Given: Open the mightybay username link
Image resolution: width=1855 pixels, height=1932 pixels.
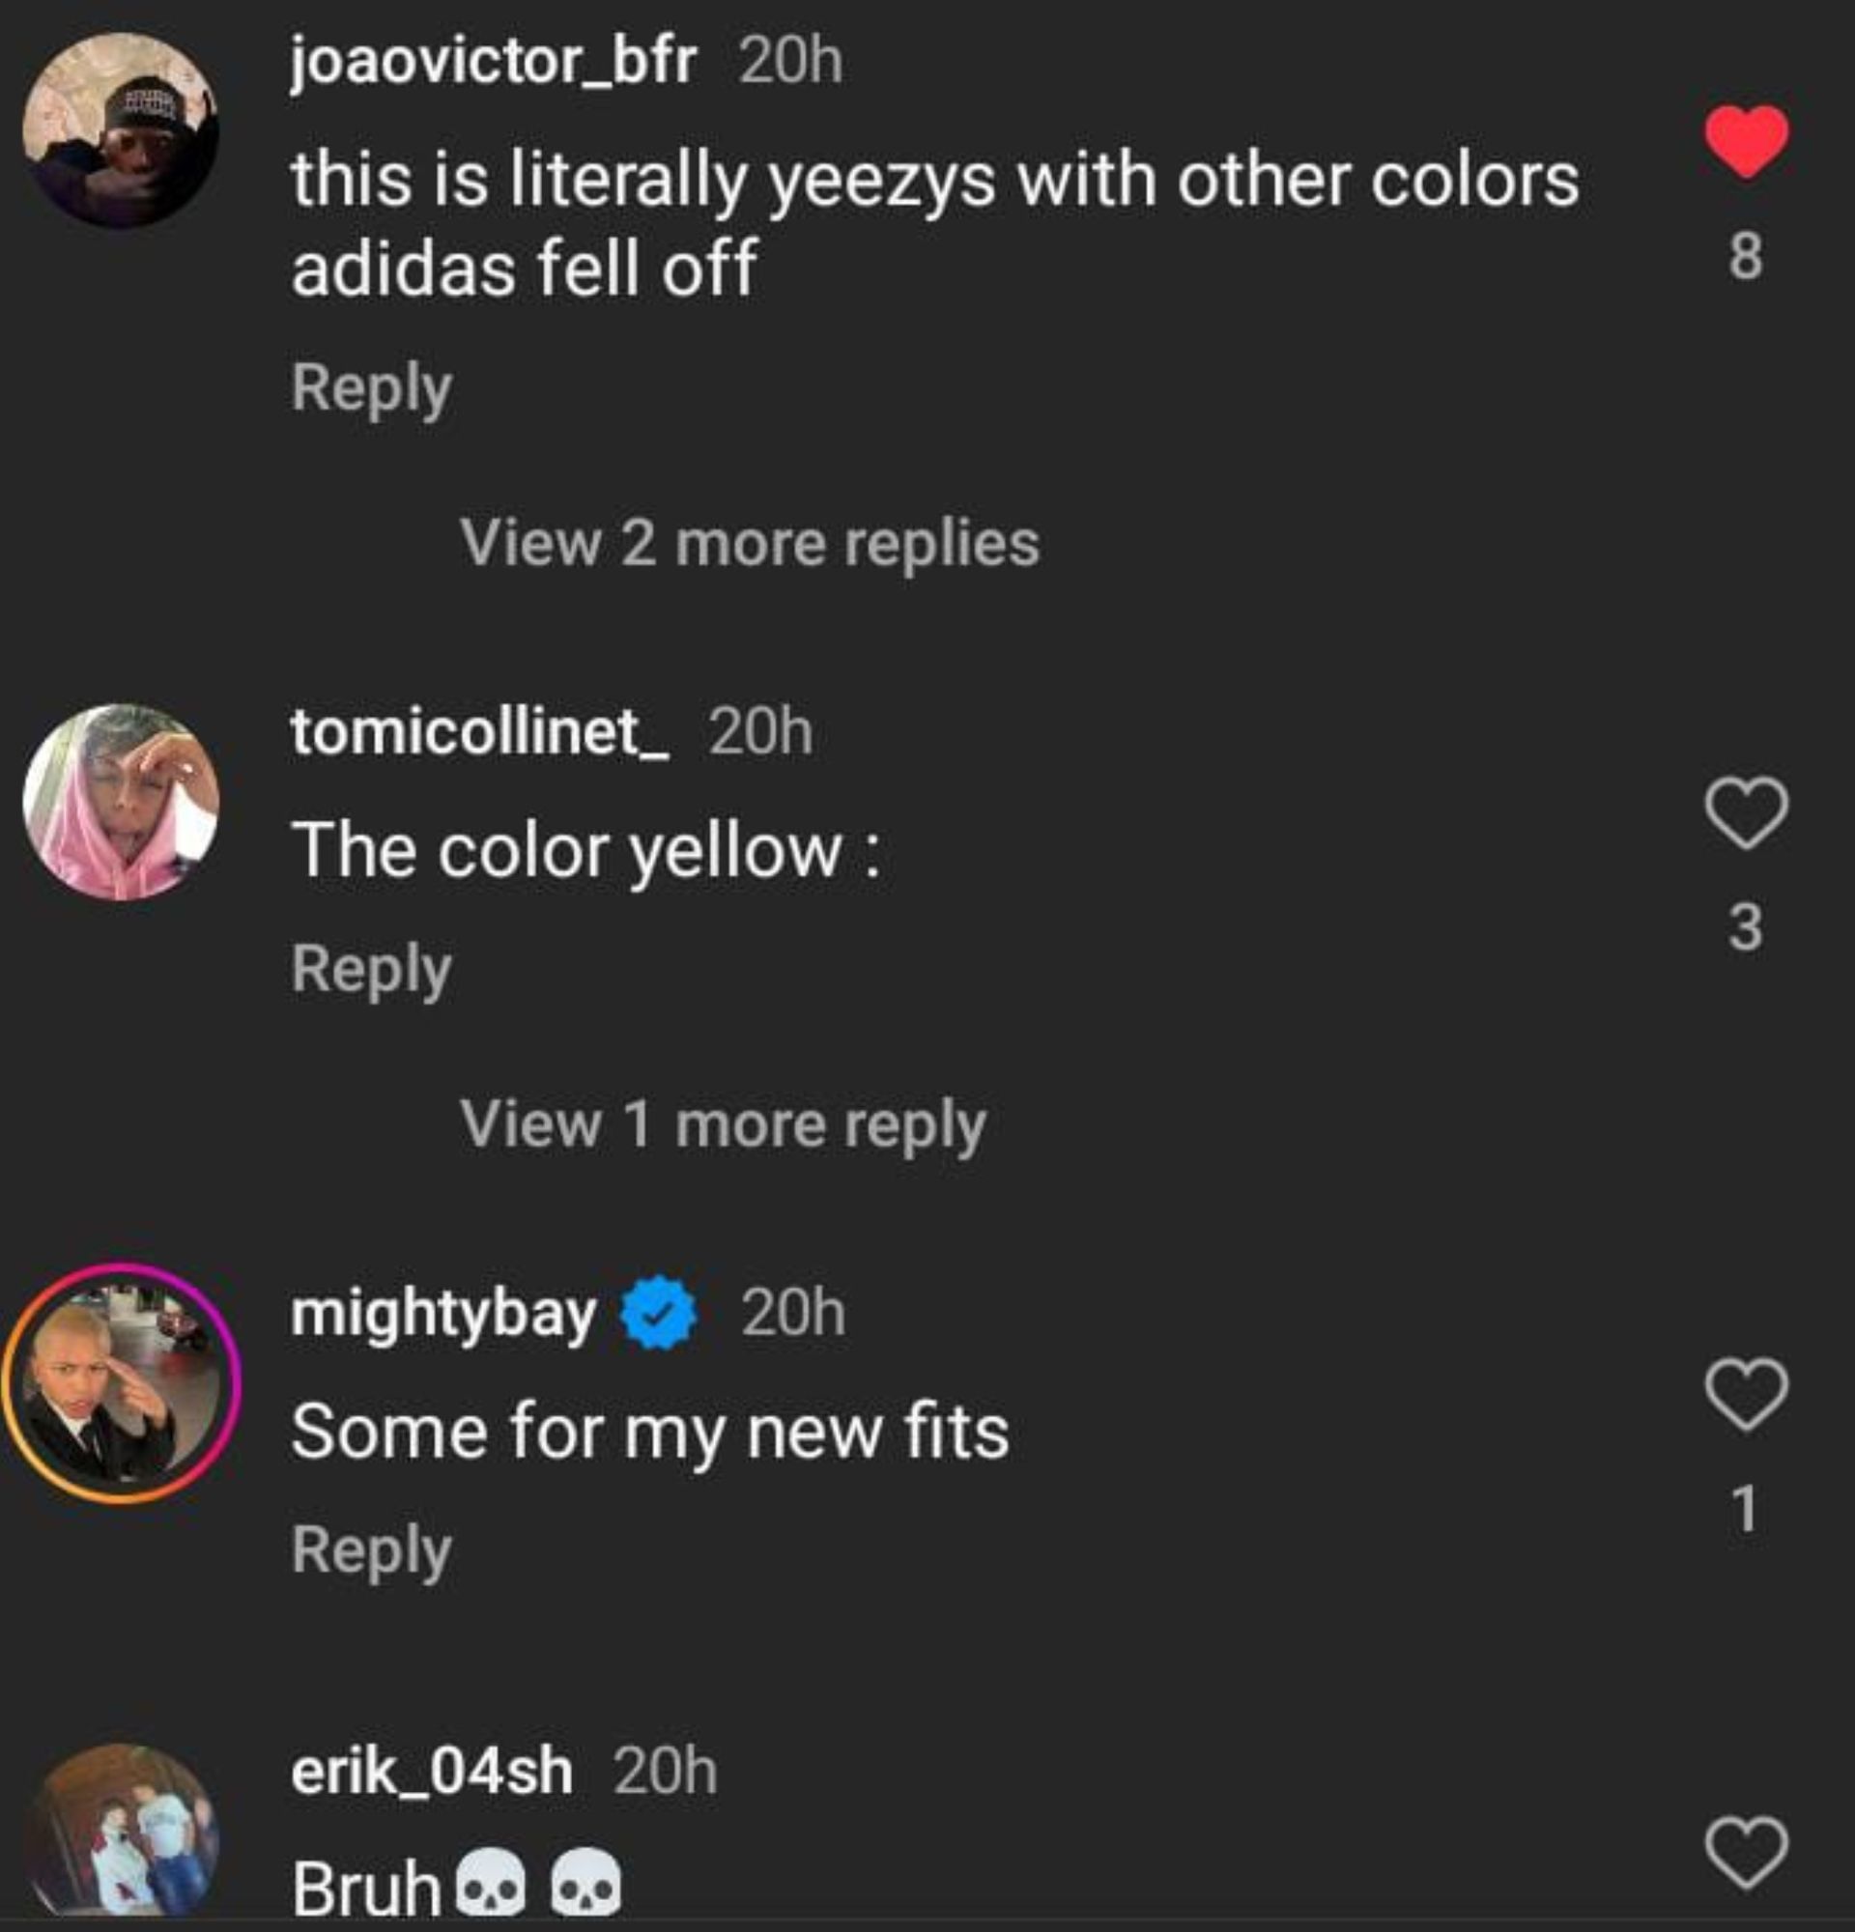Looking at the screenshot, I should pos(443,1314).
